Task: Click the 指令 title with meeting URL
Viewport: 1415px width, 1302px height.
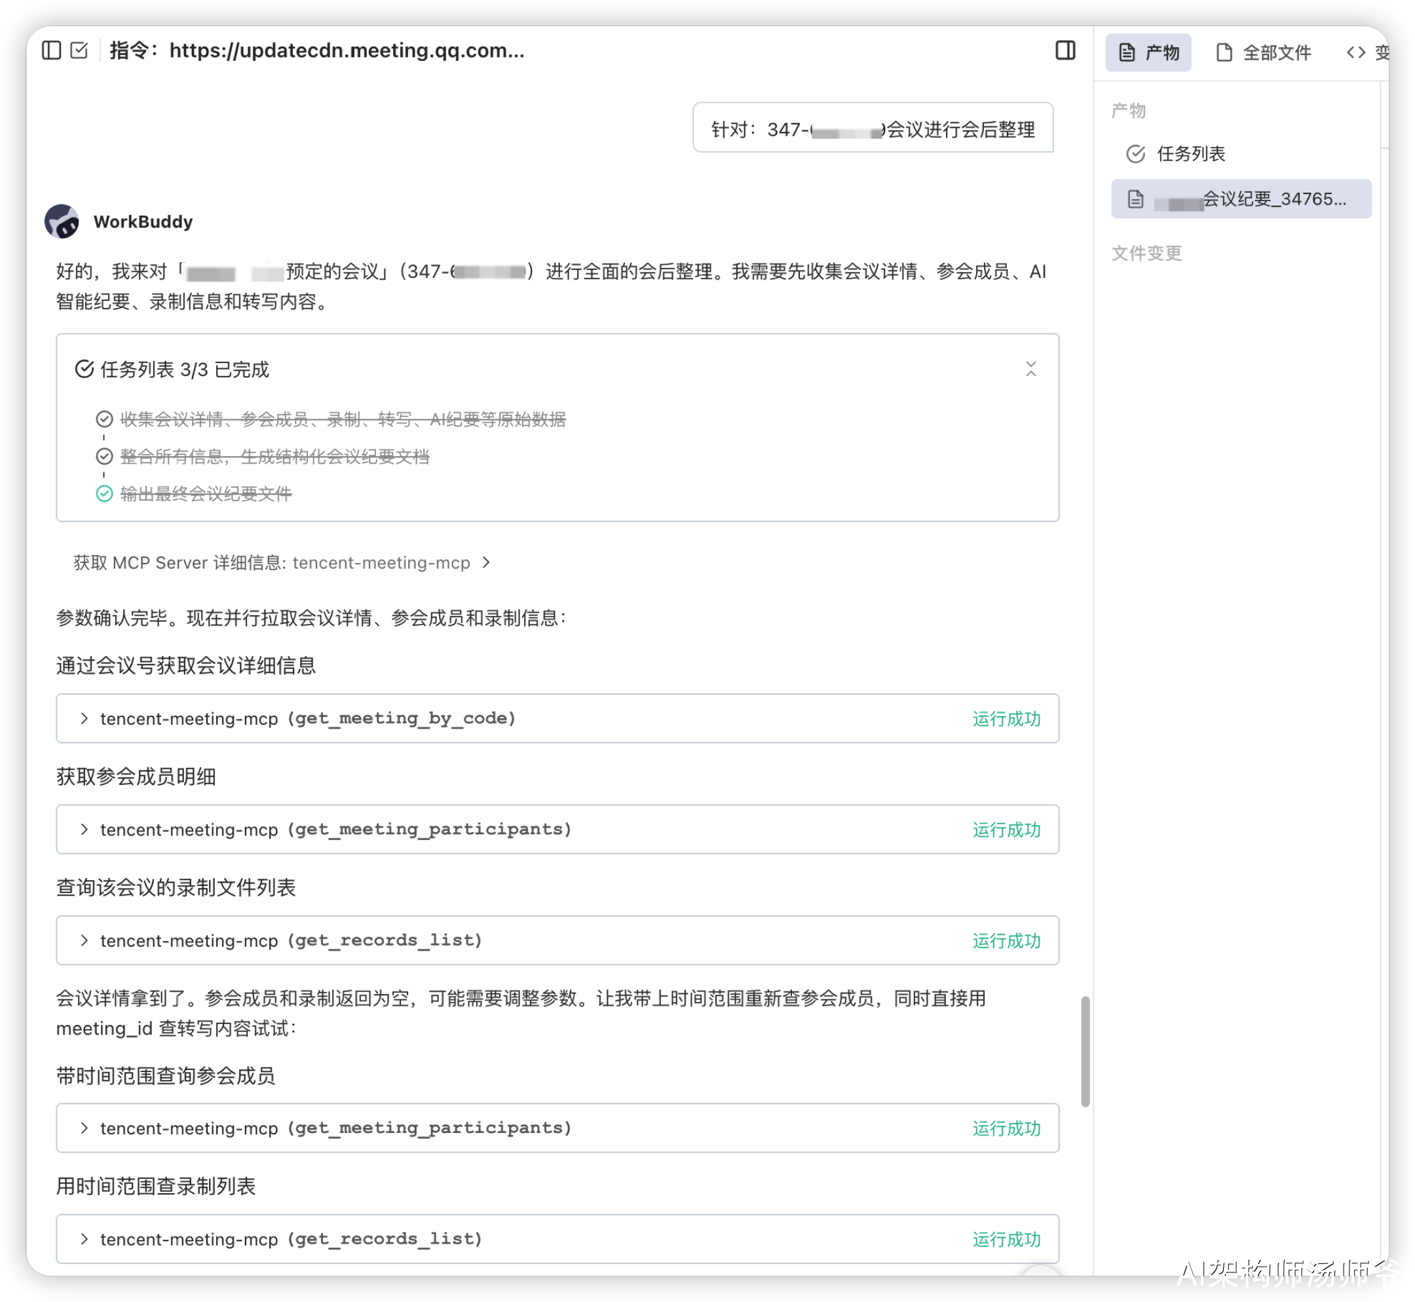Action: point(317,50)
